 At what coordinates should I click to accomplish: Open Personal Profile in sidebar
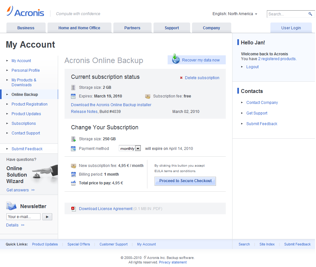coord(26,70)
